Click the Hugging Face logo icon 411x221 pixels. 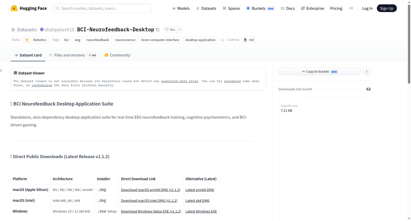pyautogui.click(x=14, y=8)
